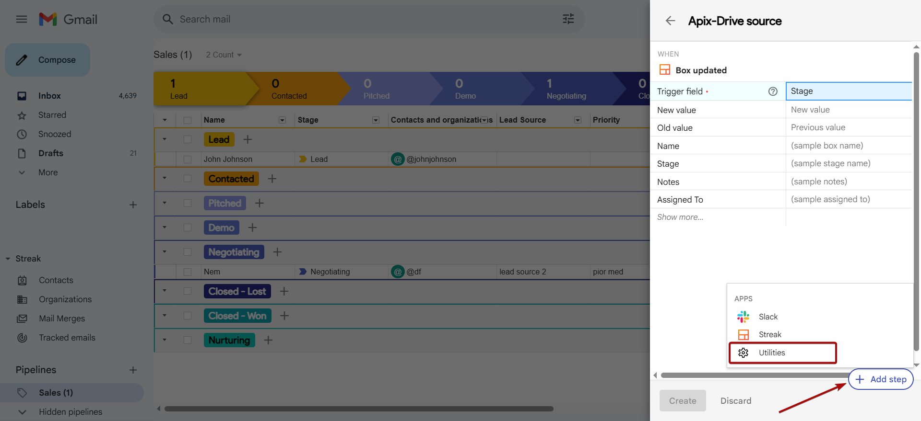Check the Pitched group checkbox
This screenshot has width=921, height=421.
point(188,203)
